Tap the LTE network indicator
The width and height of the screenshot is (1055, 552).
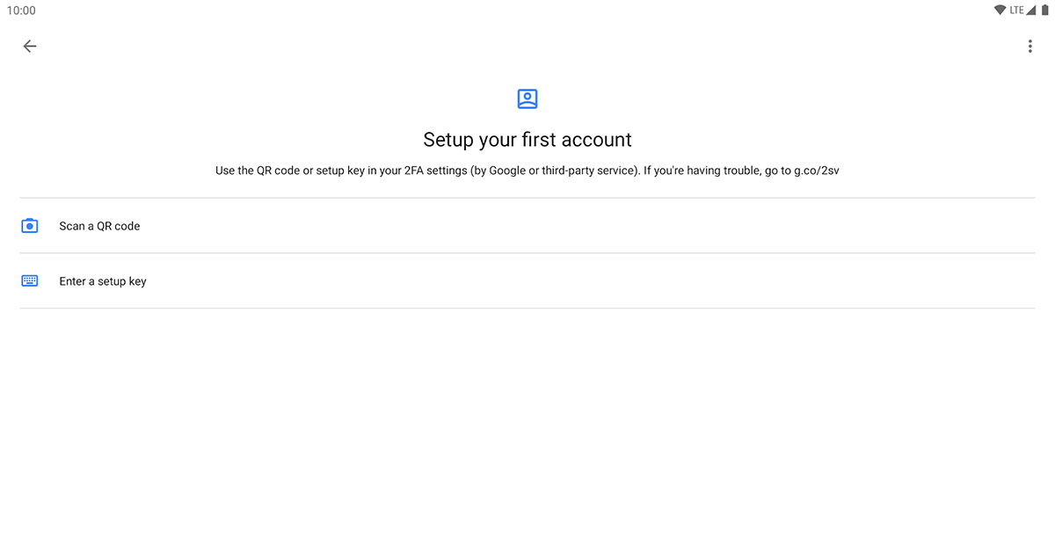(1016, 11)
